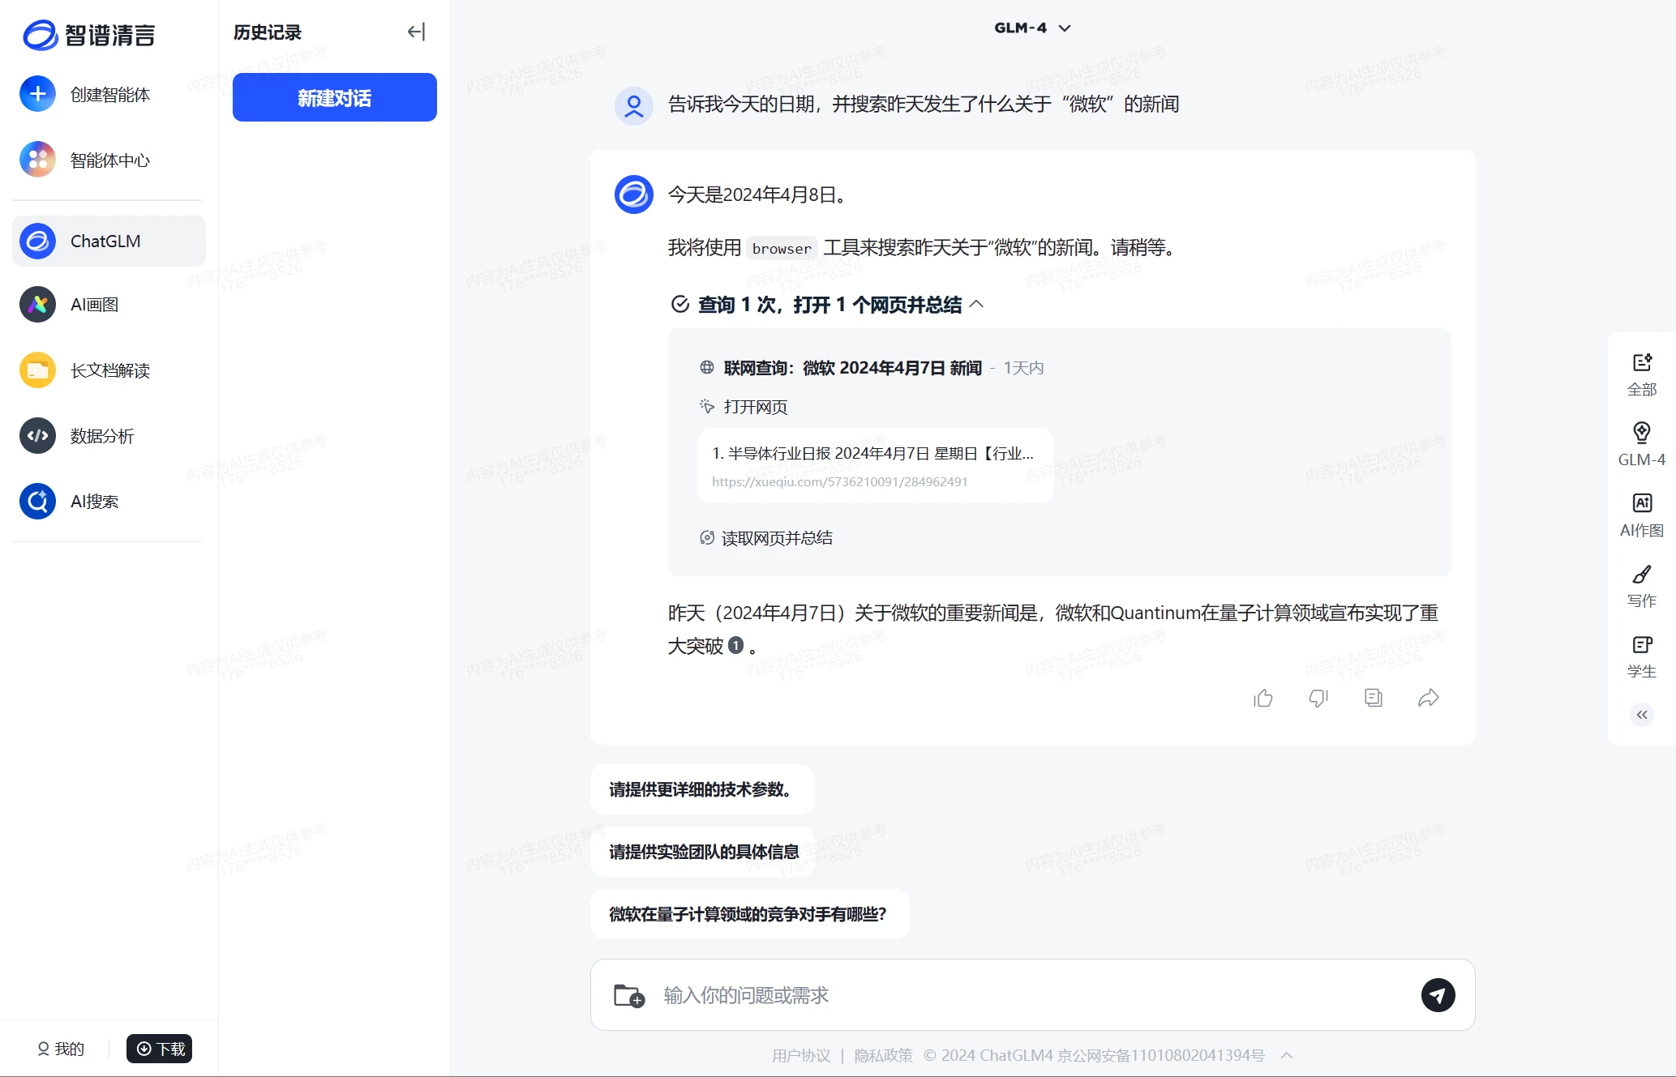Open AI搜索 in the sidebar
Screen dimensions: 1676x1077
pos(109,502)
